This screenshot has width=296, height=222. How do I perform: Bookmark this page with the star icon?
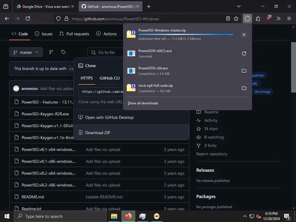coord(236,18)
